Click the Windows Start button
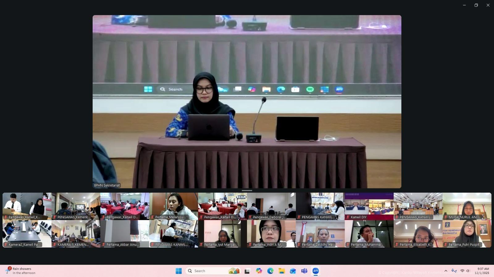Image resolution: width=494 pixels, height=277 pixels. tap(178, 271)
